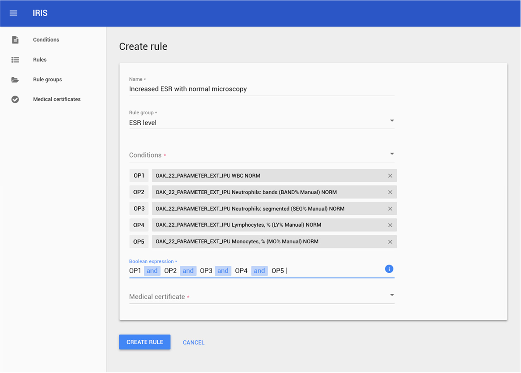Image resolution: width=521 pixels, height=373 pixels.
Task: Click the Conditions document icon in sidebar
Action: [15, 40]
